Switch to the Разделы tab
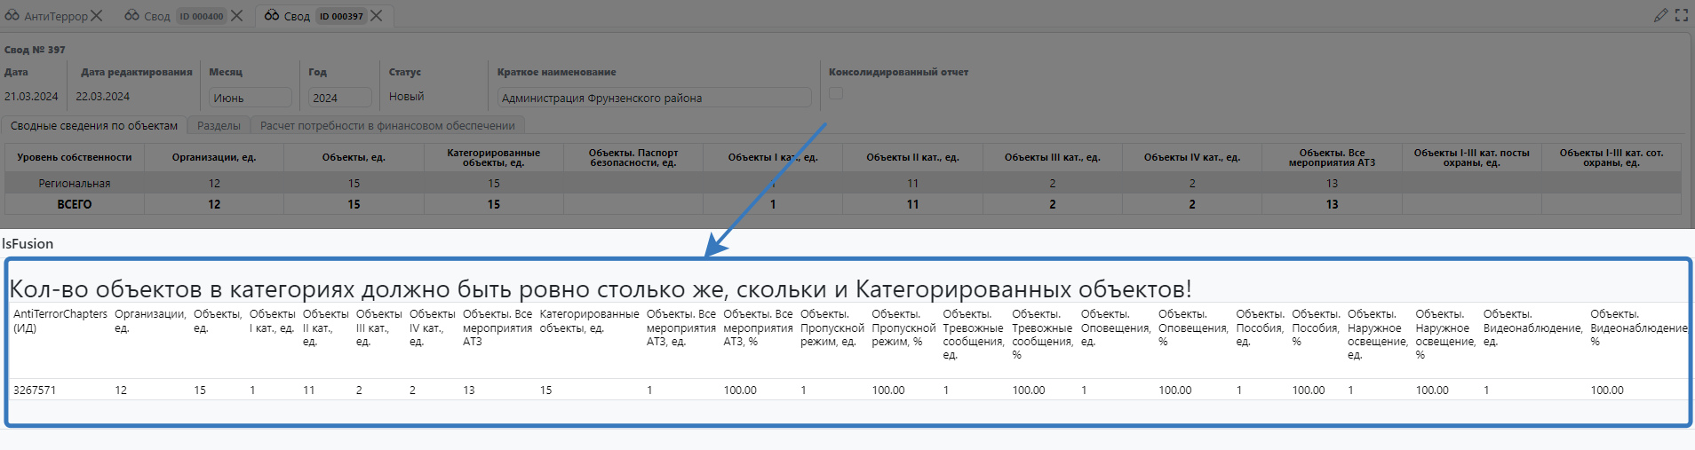This screenshot has height=450, width=1695. (219, 126)
